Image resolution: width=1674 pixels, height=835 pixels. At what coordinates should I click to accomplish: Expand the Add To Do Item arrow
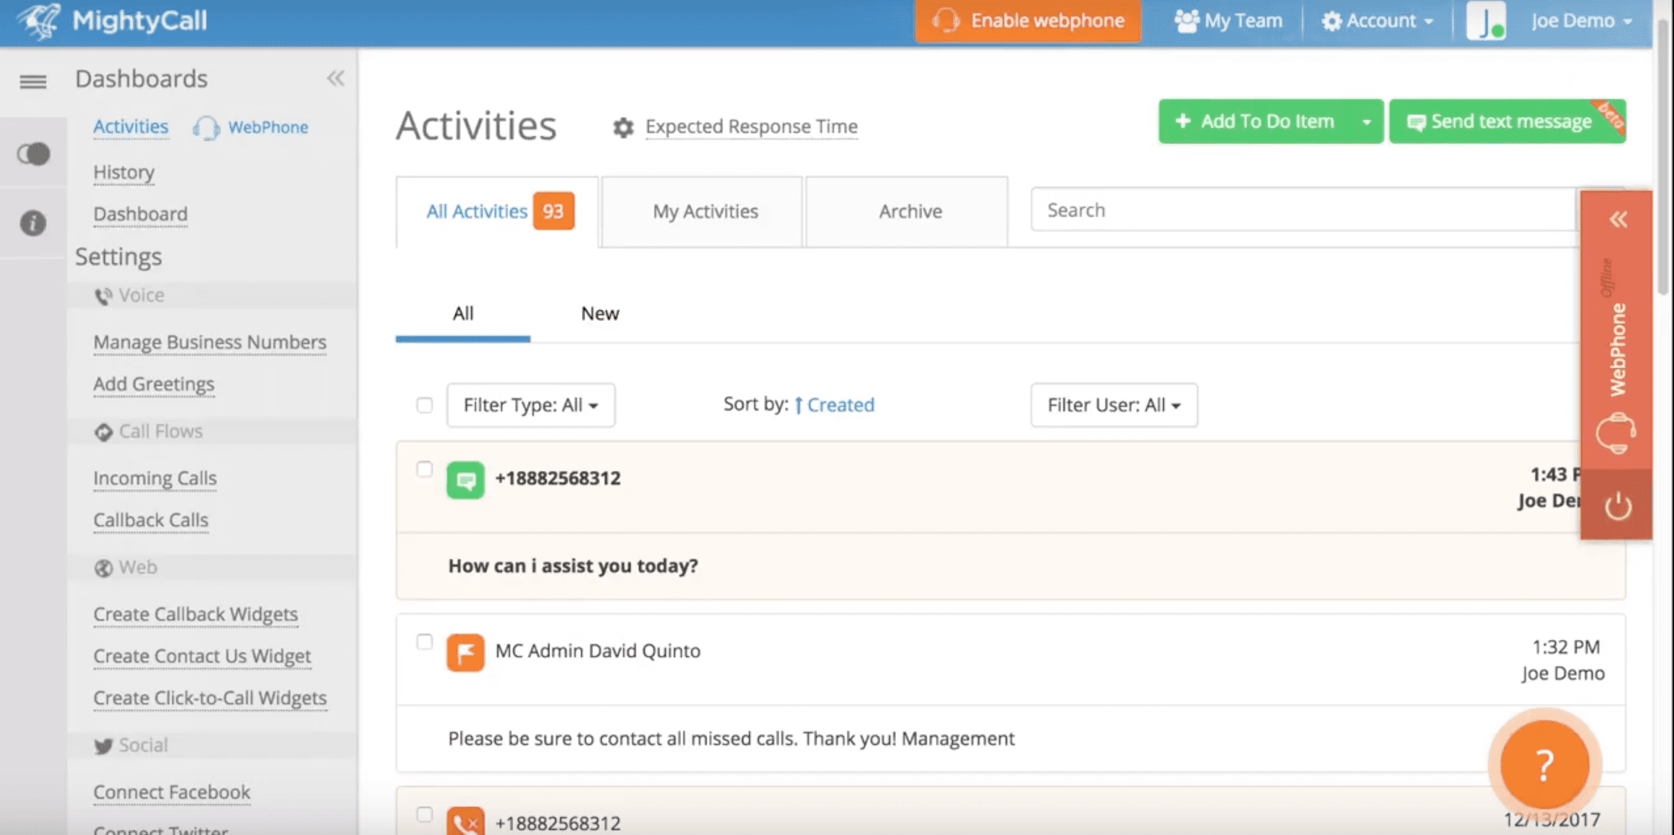(1366, 122)
